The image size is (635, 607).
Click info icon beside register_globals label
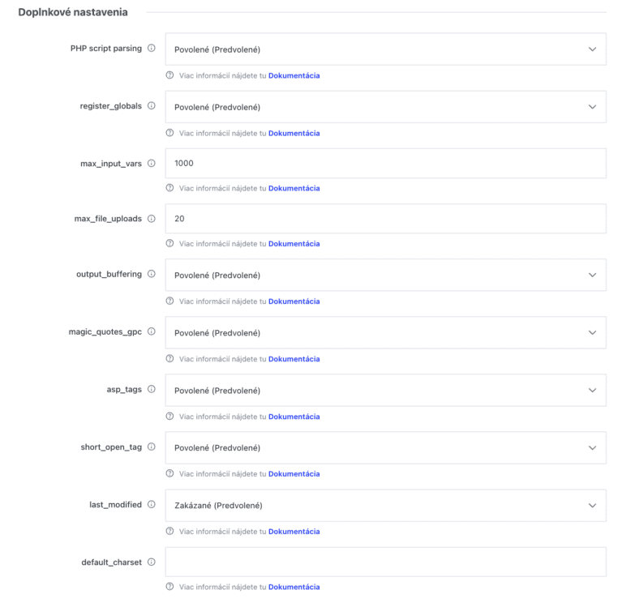click(152, 105)
